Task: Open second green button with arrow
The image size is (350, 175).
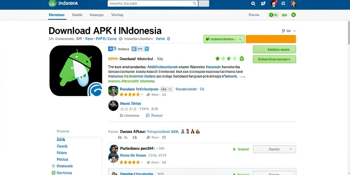Action: coord(274,59)
